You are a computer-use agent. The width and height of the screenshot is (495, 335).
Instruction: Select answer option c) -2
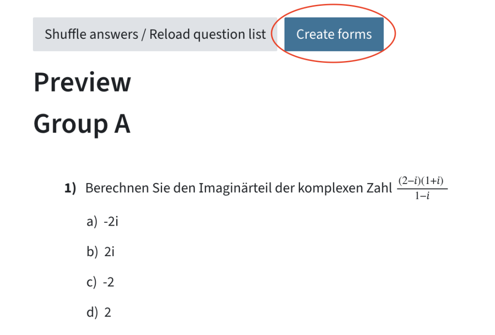click(x=109, y=282)
